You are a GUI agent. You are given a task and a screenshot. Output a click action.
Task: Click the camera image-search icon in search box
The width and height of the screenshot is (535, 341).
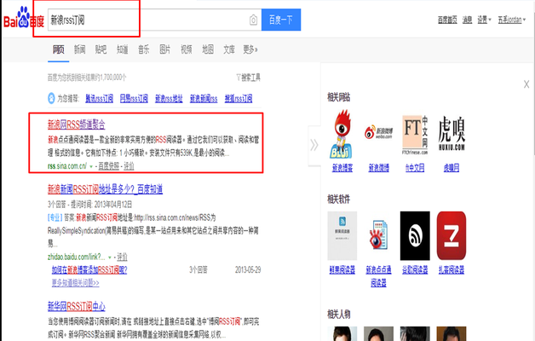[253, 20]
